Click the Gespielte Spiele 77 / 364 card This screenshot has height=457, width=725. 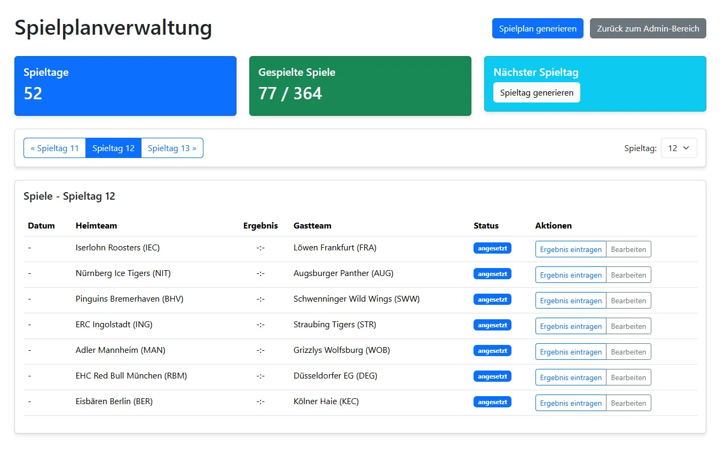(360, 86)
